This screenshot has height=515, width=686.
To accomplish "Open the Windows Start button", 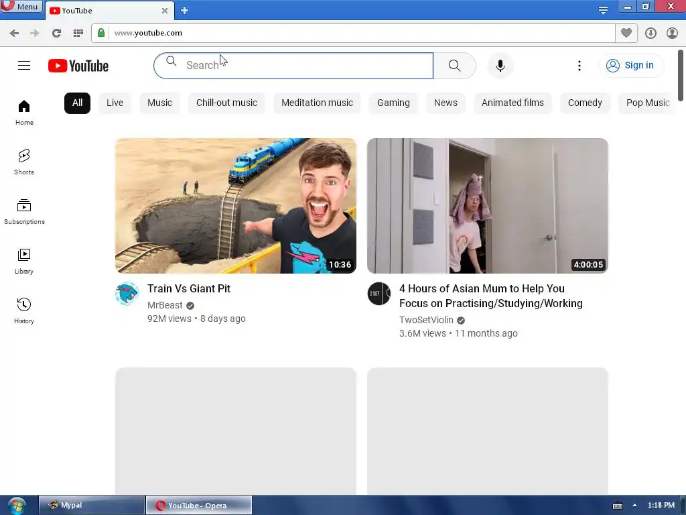I will tap(16, 506).
